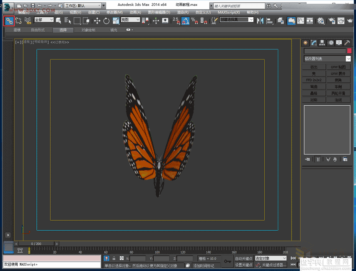This screenshot has height=271, width=356.
Task: Open the Layer Manager
Action: (x=281, y=21)
